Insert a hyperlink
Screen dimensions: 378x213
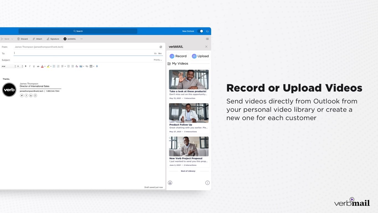point(87,66)
